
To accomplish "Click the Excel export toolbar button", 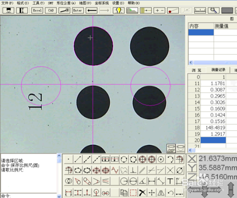I will tap(37, 10).
